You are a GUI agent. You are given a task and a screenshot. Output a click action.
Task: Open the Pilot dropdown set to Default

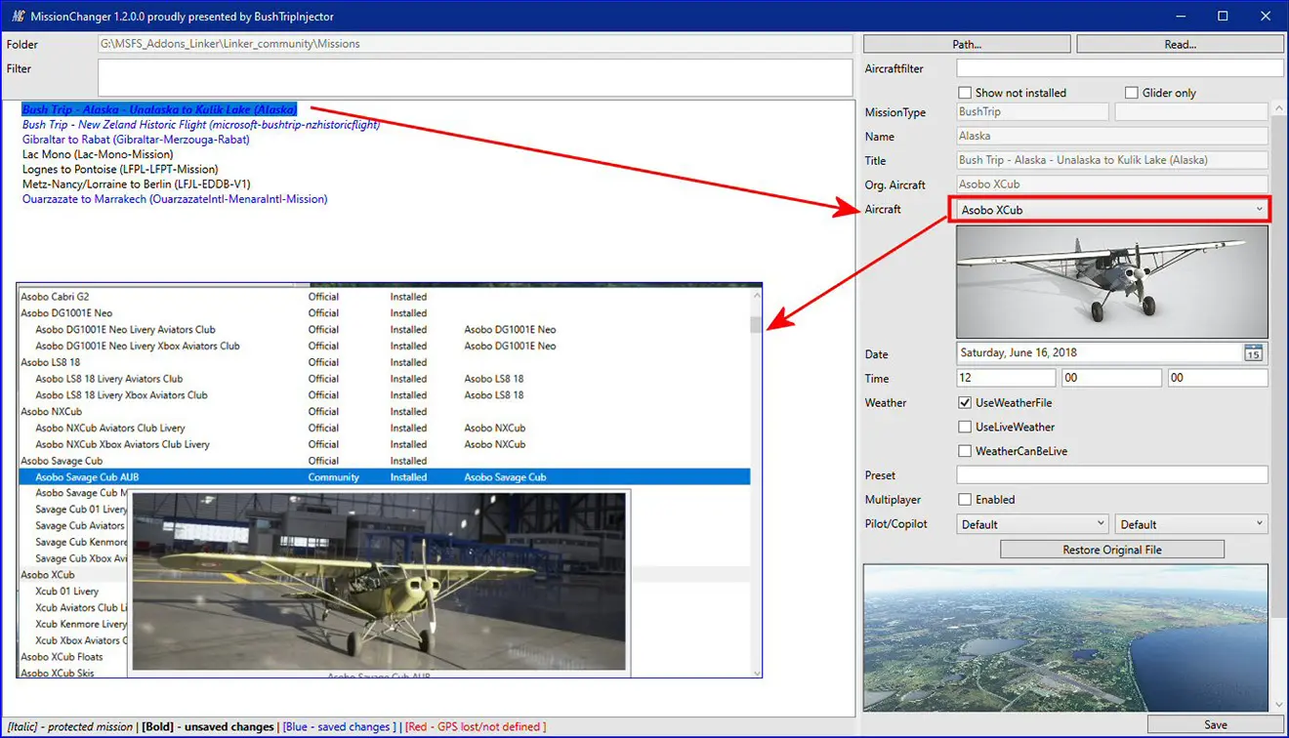[1033, 524]
